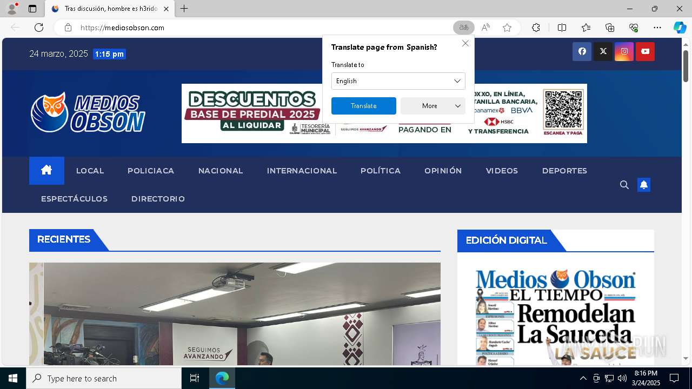This screenshot has width=692, height=389.
Task: Open Settings and more ellipsis menu
Action: (x=657, y=28)
